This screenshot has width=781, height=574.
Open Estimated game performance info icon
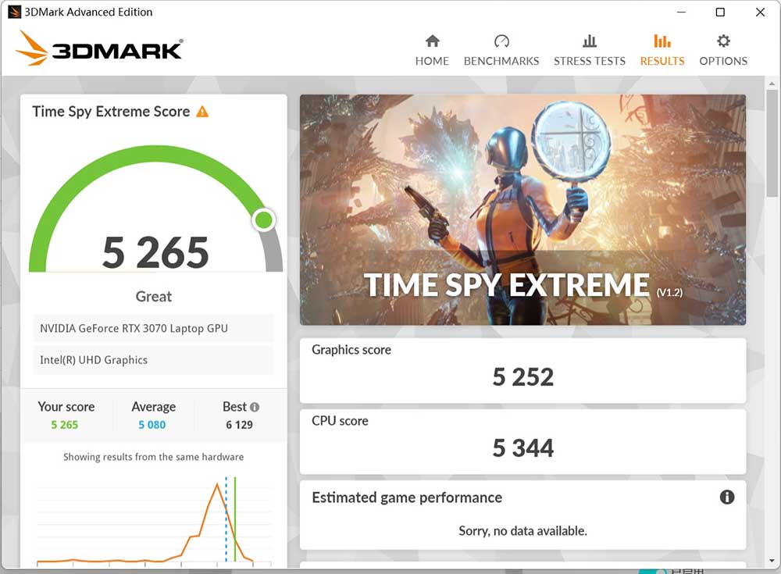726,497
